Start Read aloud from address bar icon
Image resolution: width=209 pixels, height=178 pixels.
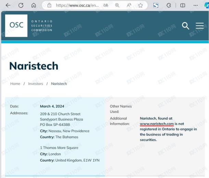coord(129,5)
